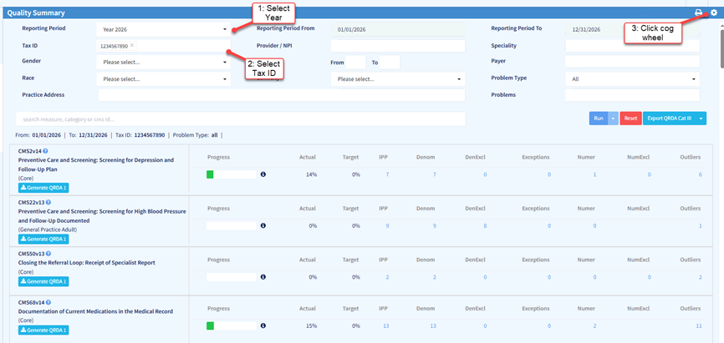Click the settings cog wheel icon
The height and width of the screenshot is (343, 724).
[713, 13]
